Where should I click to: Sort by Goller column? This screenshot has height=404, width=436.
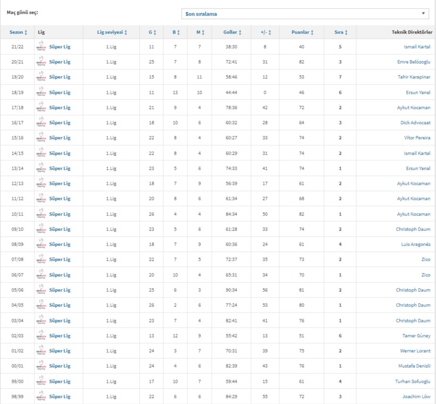[x=232, y=32]
